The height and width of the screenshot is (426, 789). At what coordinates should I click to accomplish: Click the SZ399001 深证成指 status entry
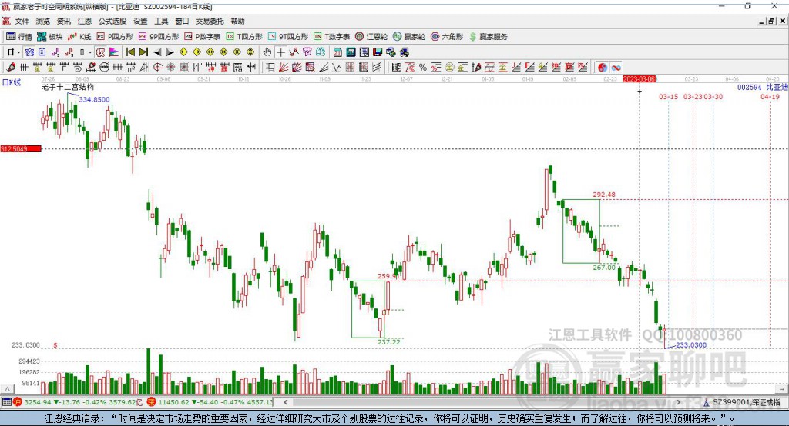pyautogui.click(x=742, y=402)
